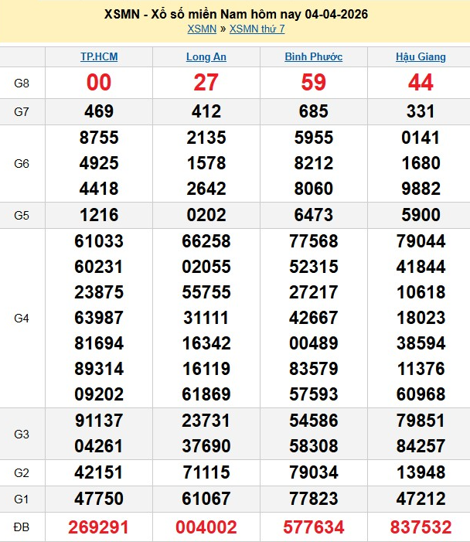The height and width of the screenshot is (542, 470).
Task: Click the G8 row label
Action: [x=22, y=83]
